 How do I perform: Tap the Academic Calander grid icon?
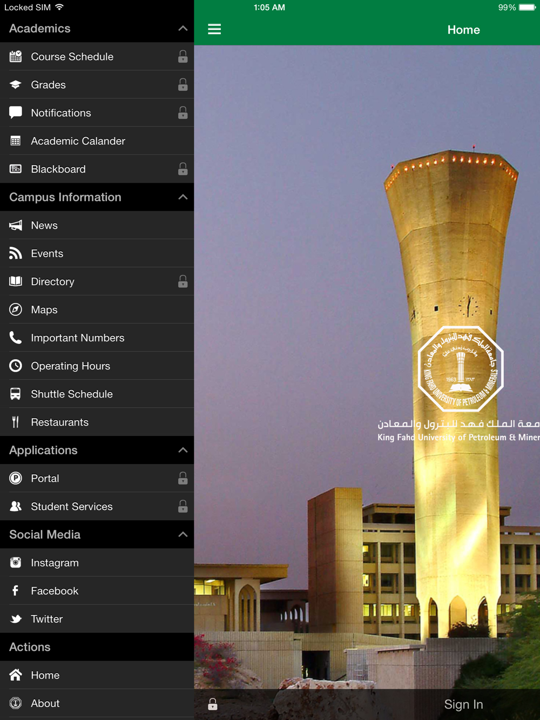pos(16,141)
